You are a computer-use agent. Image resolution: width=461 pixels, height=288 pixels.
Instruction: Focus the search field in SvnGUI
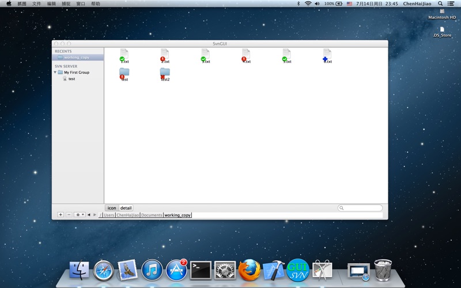point(360,208)
